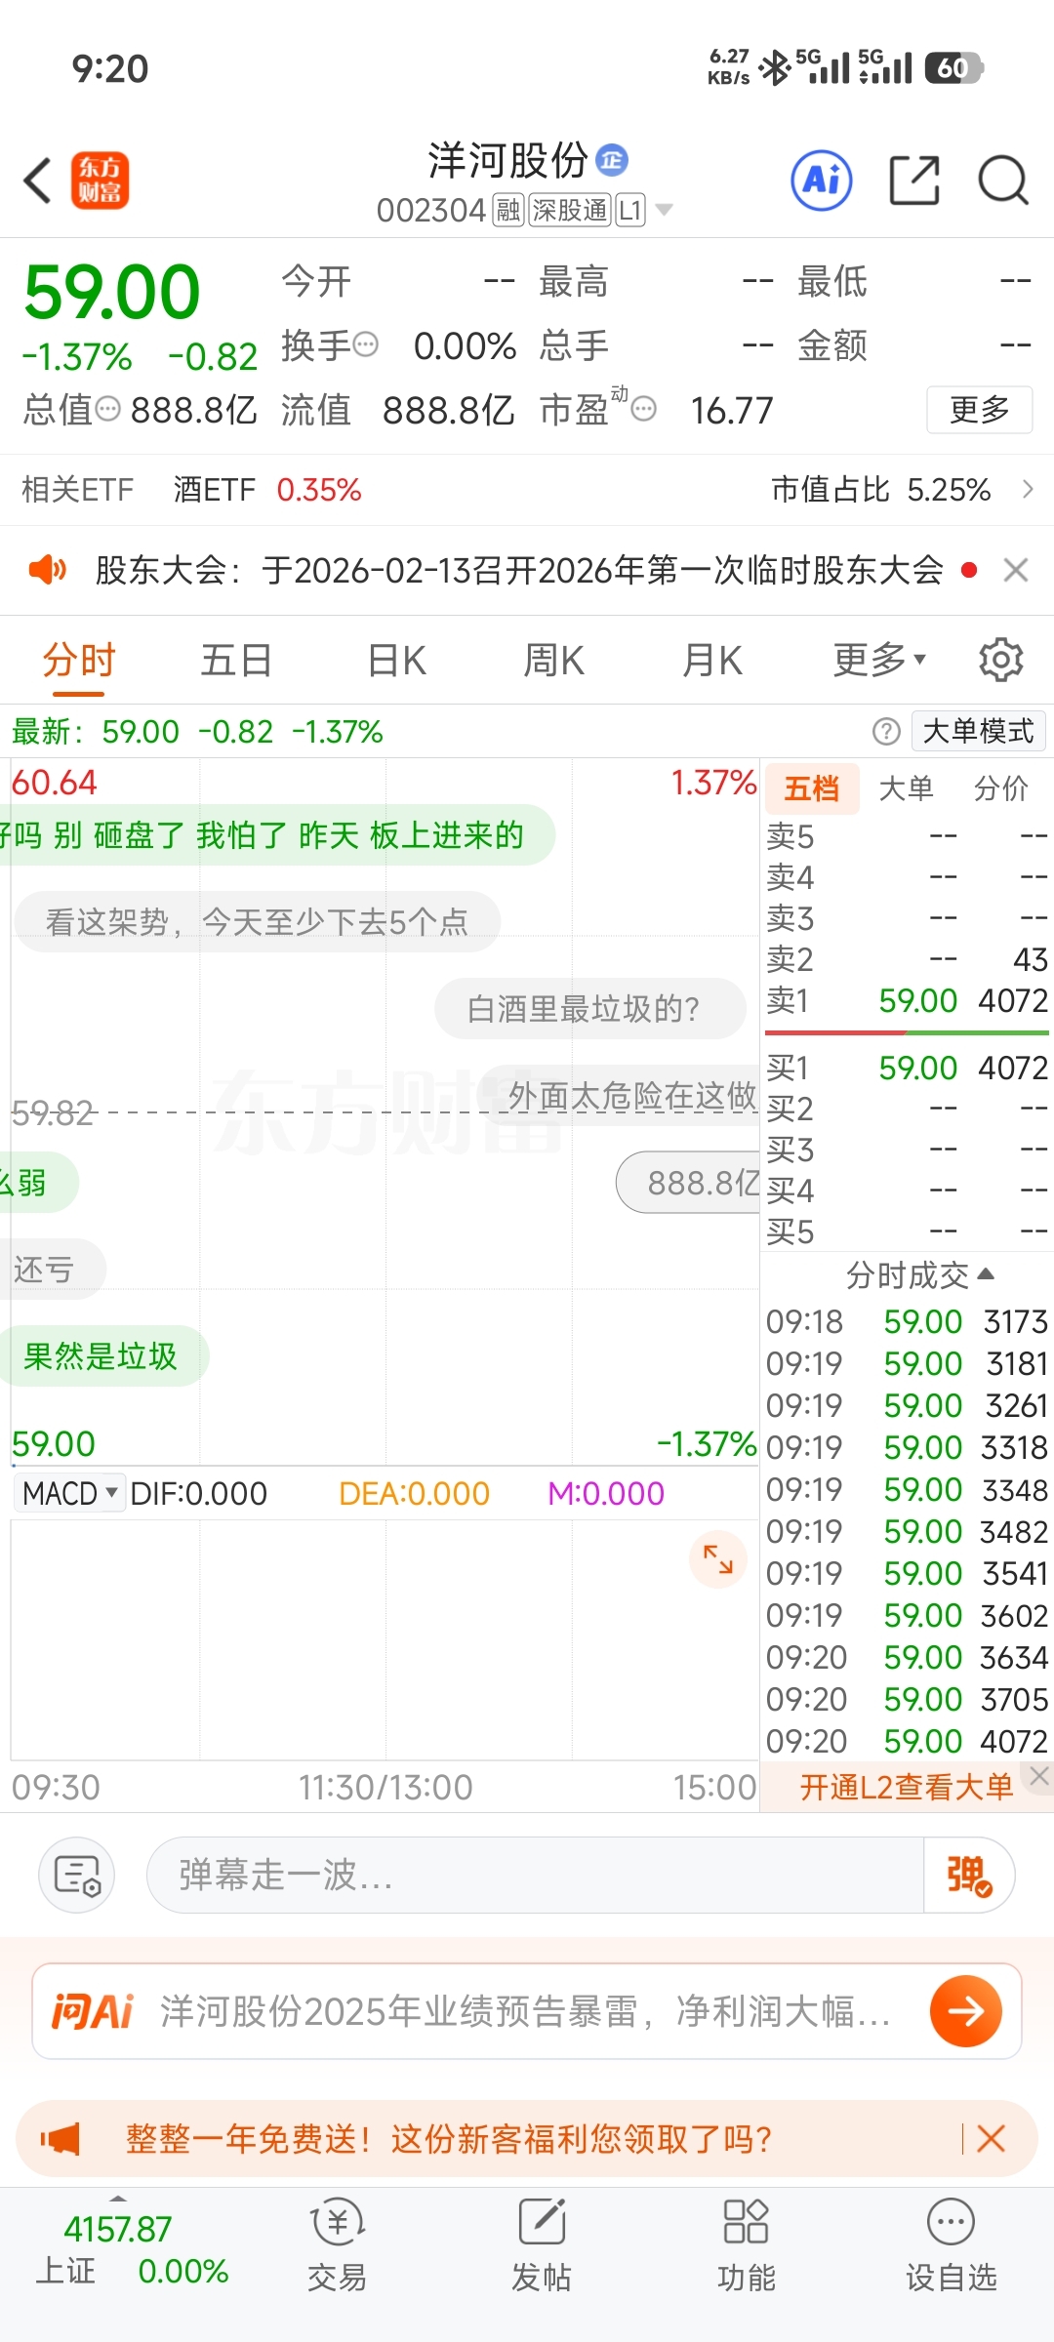The width and height of the screenshot is (1054, 2342).
Task: Tap the back arrow icon
Action: click(38, 181)
